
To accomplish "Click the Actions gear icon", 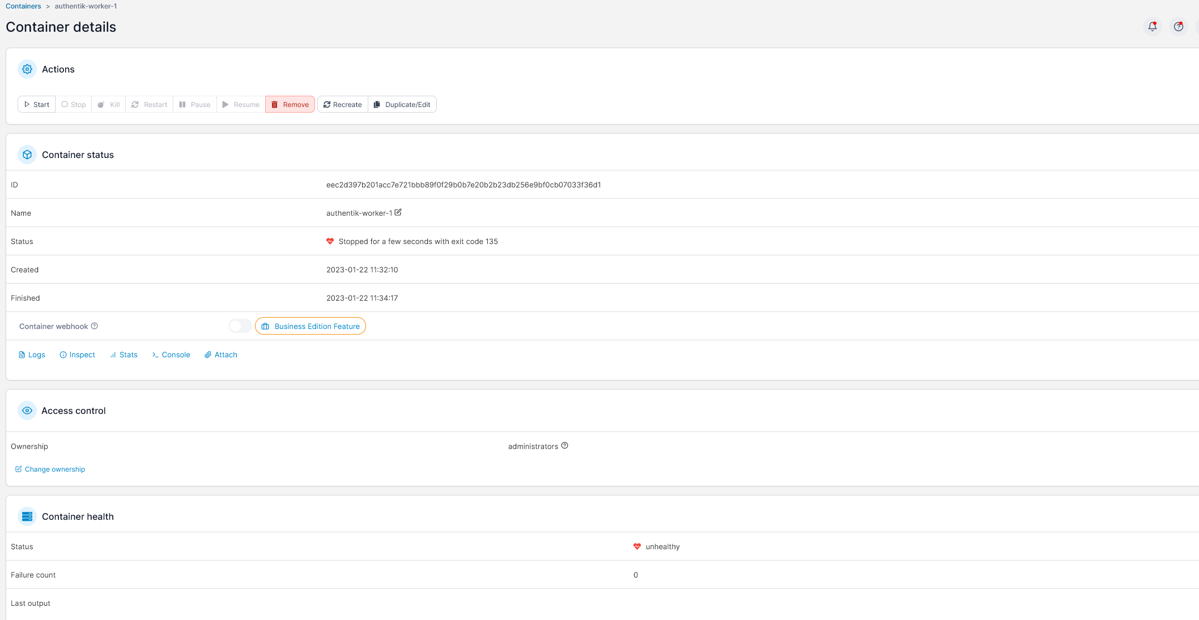I will (27, 69).
